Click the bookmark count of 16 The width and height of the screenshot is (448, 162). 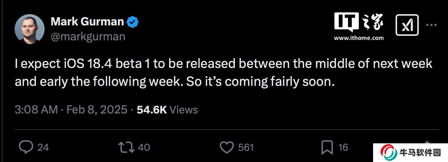343,147
